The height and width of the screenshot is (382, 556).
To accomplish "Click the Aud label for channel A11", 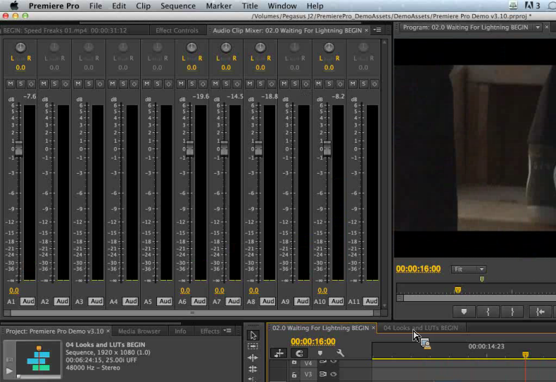I will [372, 301].
